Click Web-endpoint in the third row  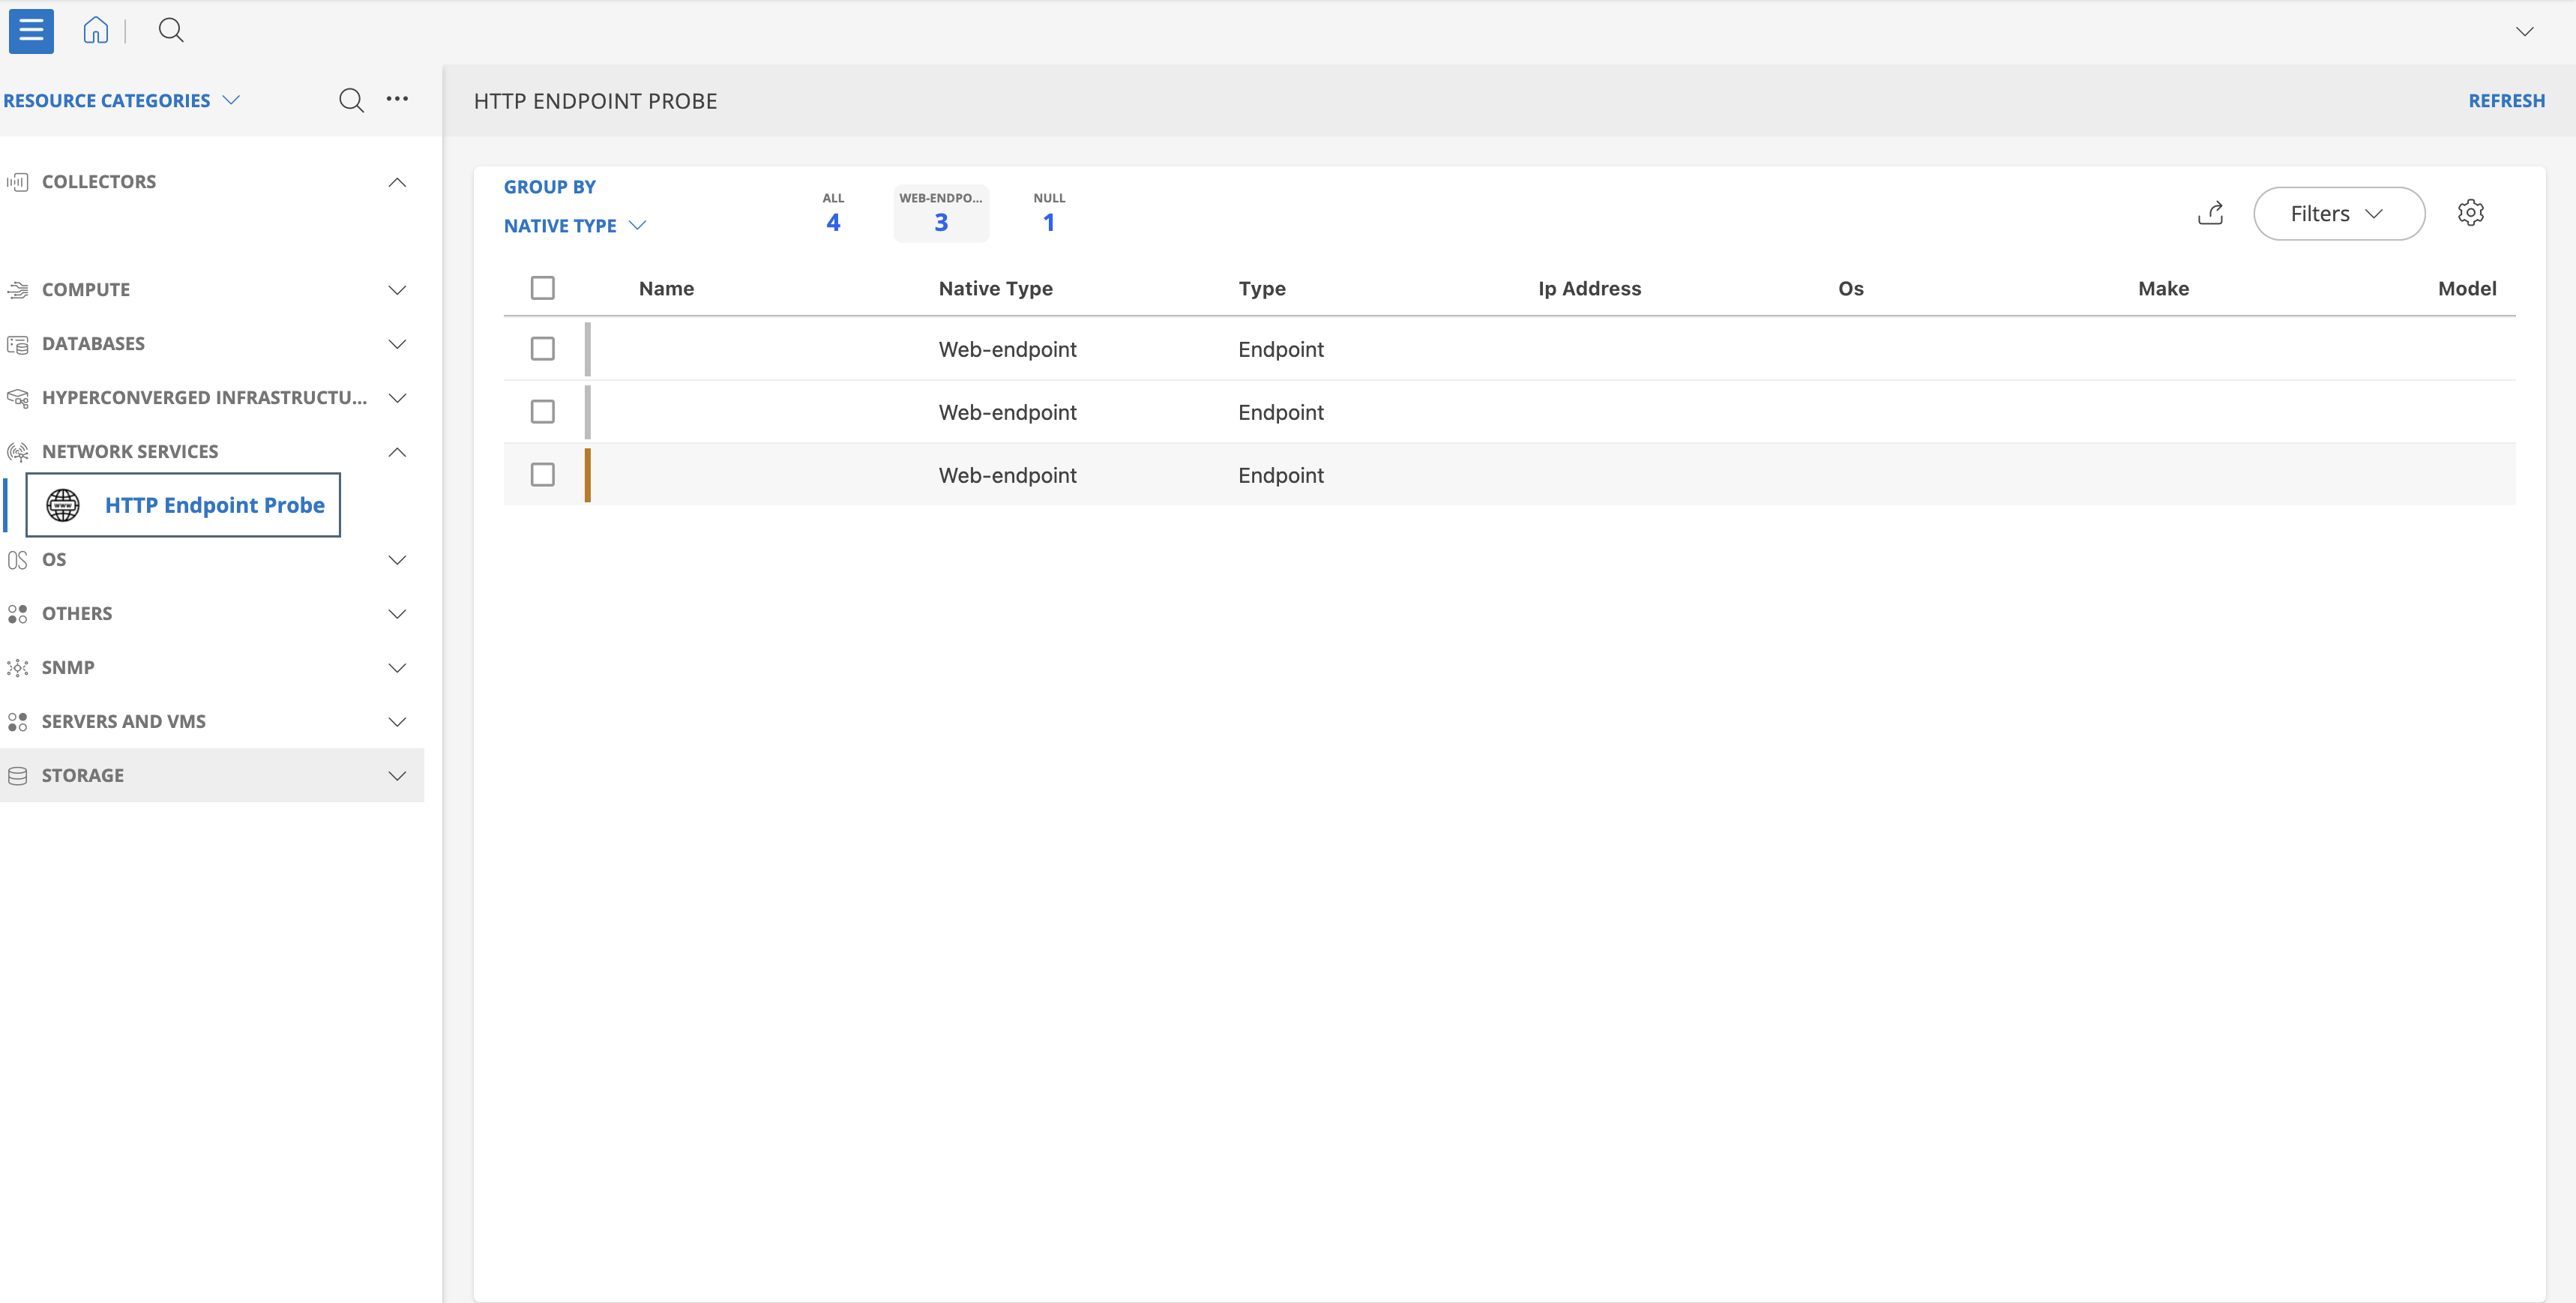[1007, 475]
